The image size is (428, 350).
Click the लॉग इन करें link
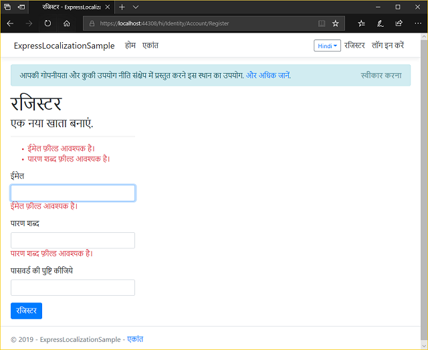[x=388, y=46]
